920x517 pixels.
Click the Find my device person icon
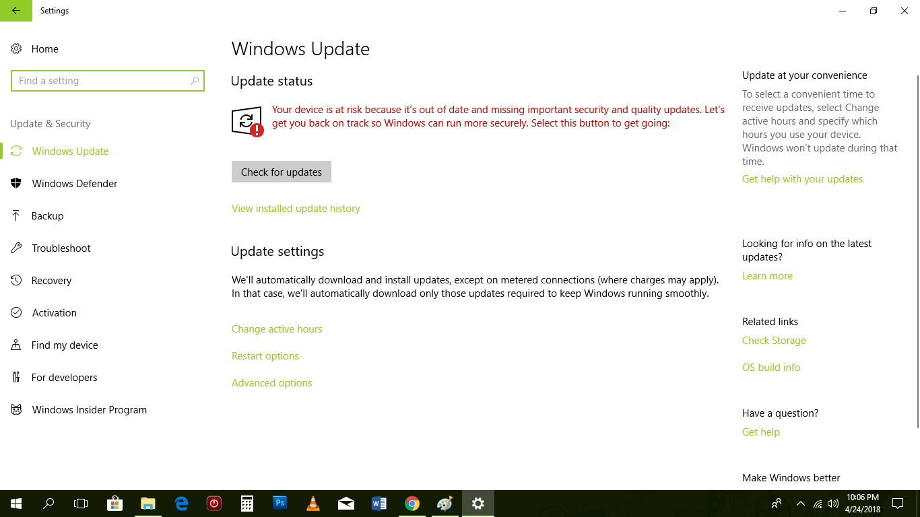pos(16,345)
